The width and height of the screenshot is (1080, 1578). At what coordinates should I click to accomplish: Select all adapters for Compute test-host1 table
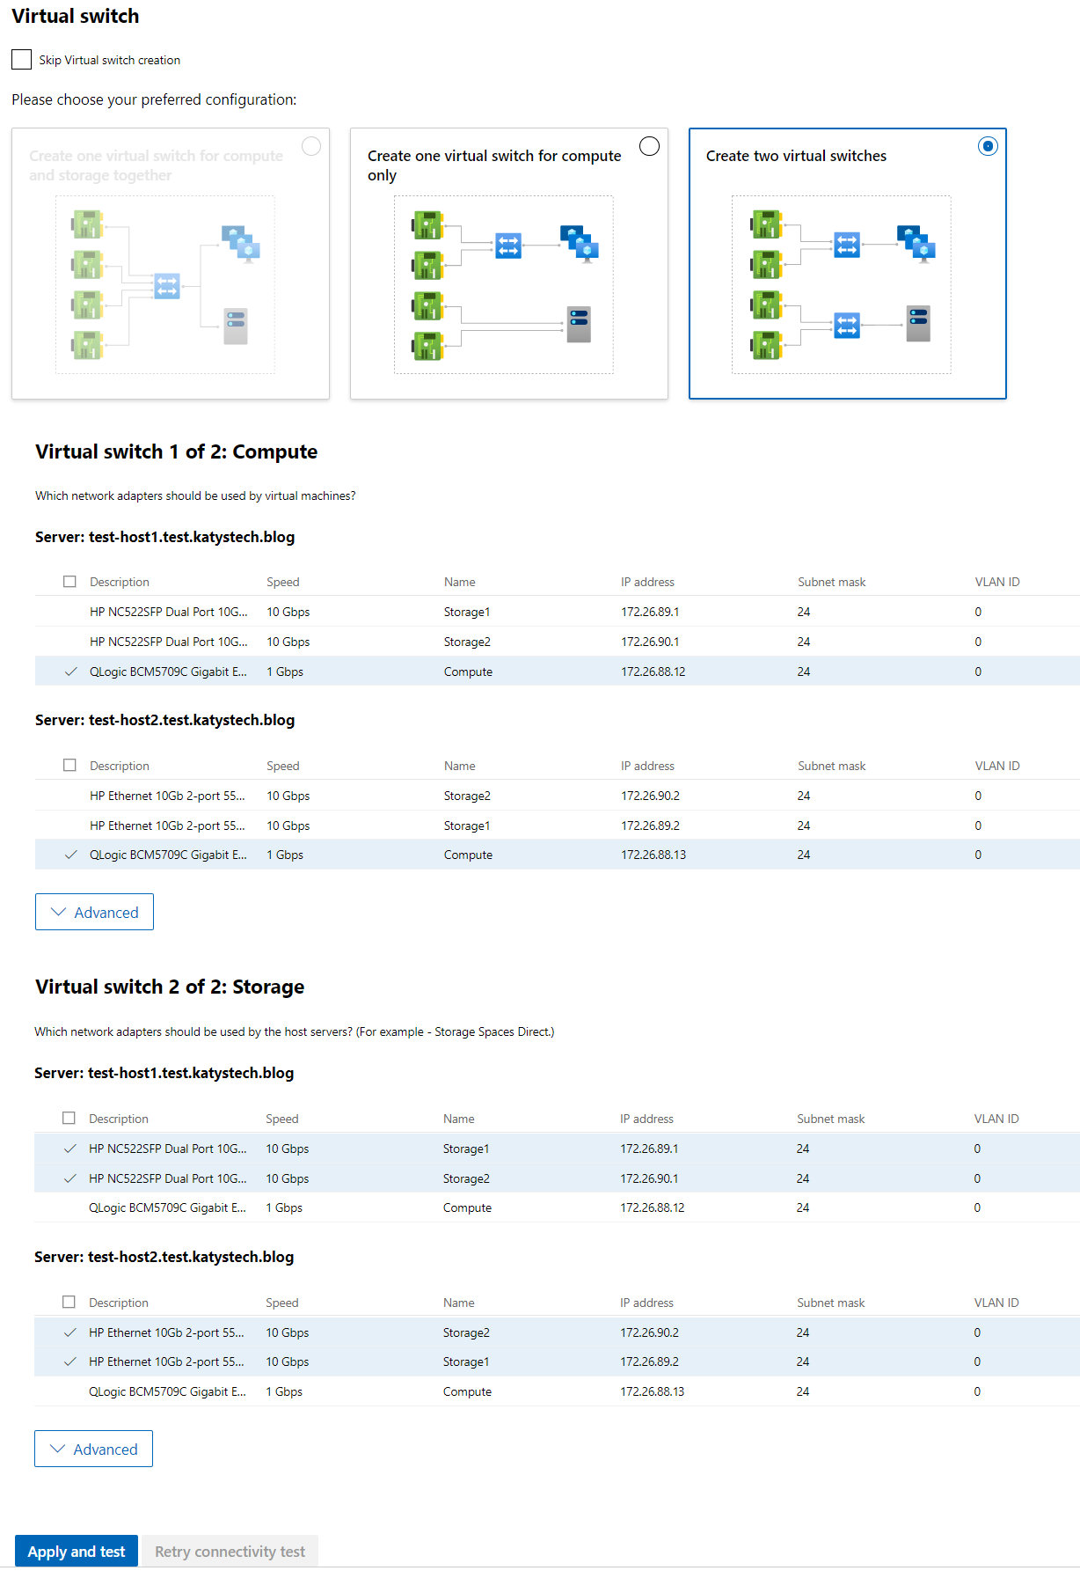(70, 582)
